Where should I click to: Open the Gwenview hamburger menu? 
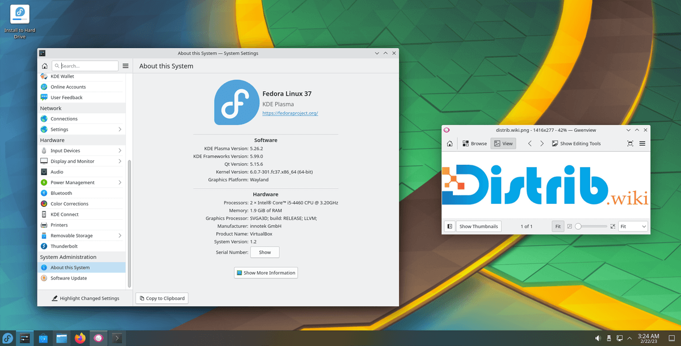642,143
